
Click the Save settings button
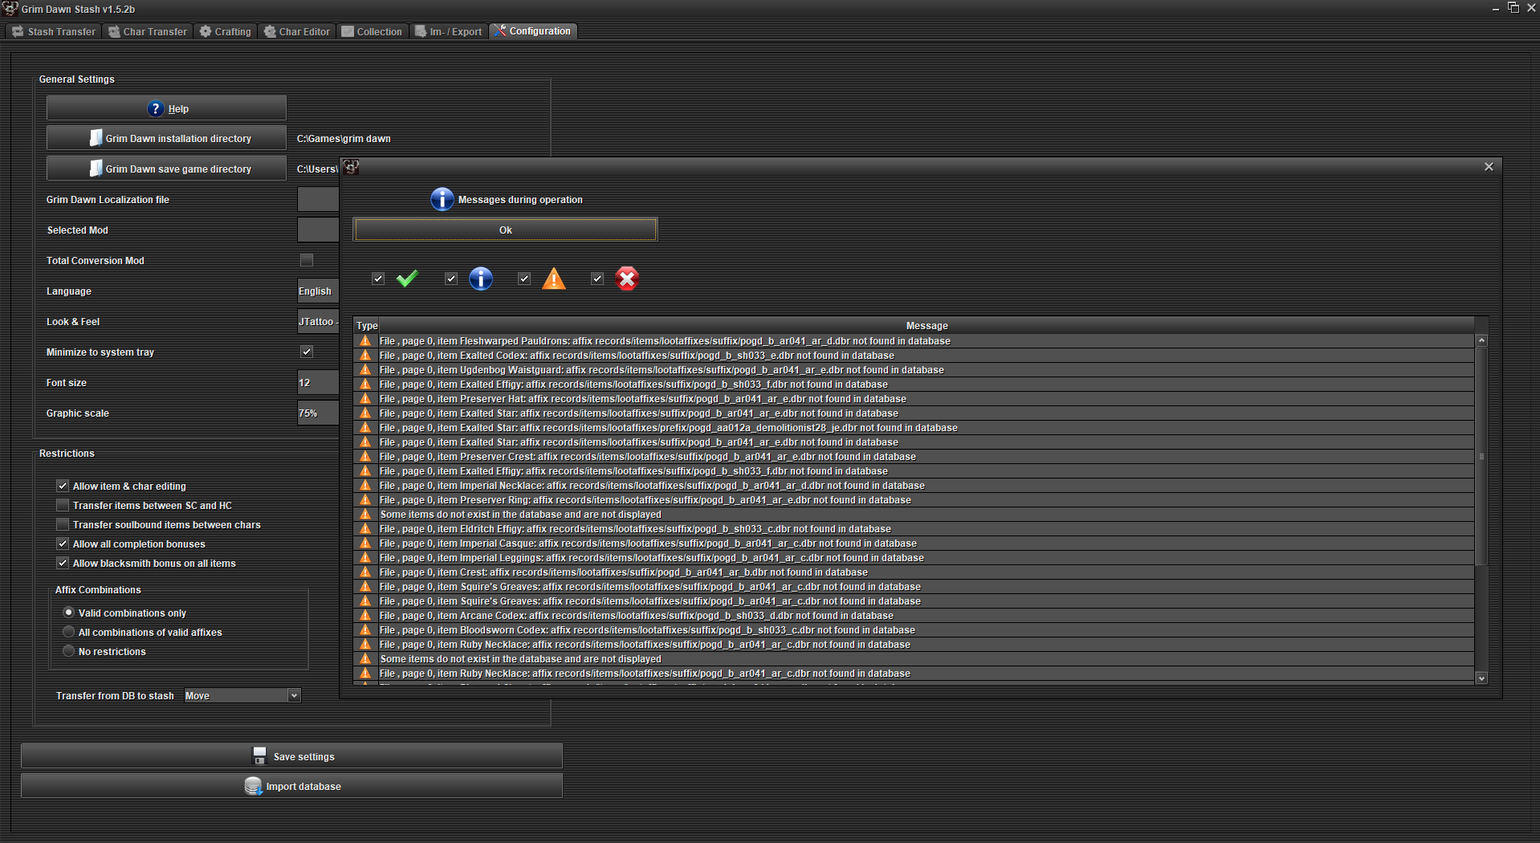(x=291, y=756)
